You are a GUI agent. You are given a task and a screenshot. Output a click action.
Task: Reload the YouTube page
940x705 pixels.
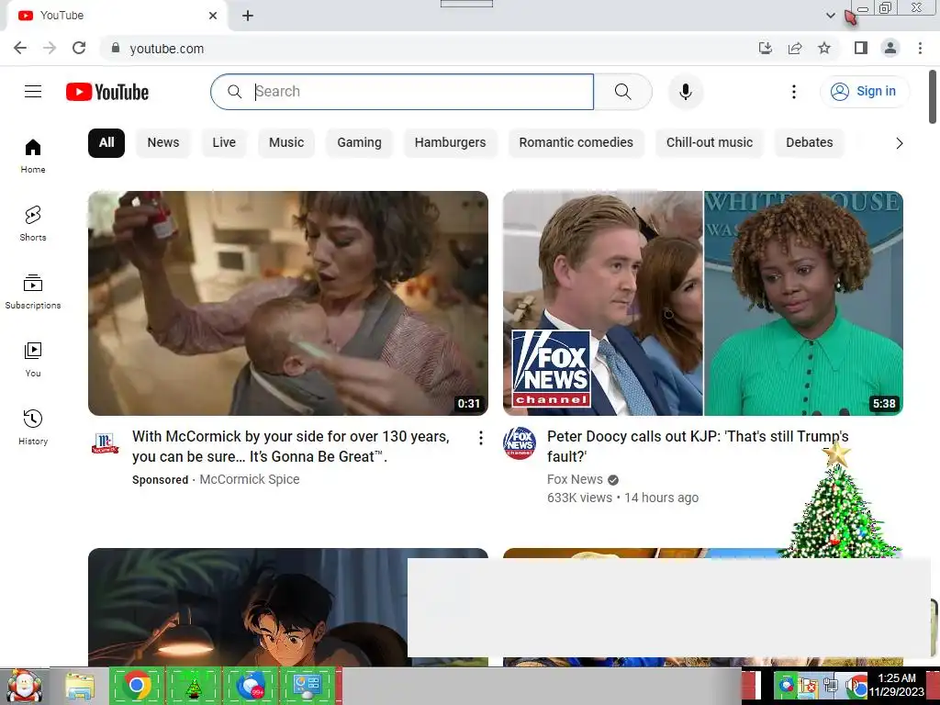[x=79, y=48]
